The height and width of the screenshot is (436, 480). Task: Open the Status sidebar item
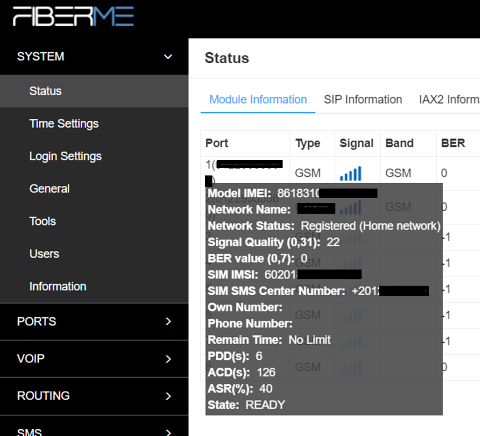(94, 91)
